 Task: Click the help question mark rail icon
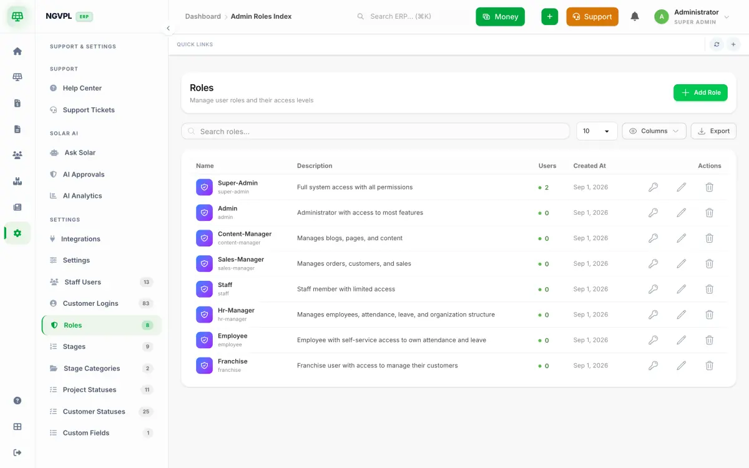point(17,401)
